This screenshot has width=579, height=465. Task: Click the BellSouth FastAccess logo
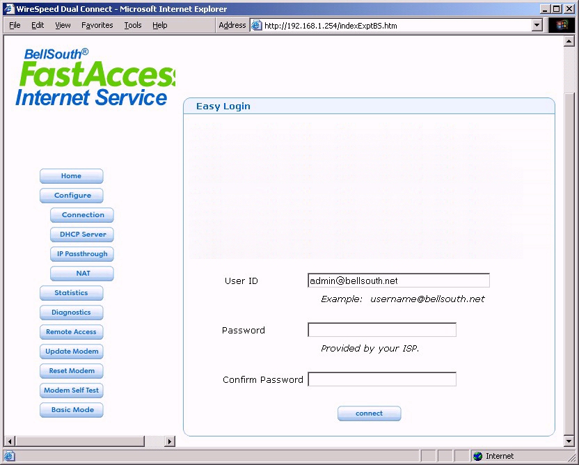(x=95, y=77)
